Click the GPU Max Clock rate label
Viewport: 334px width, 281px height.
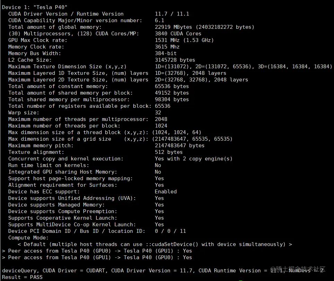38,40
